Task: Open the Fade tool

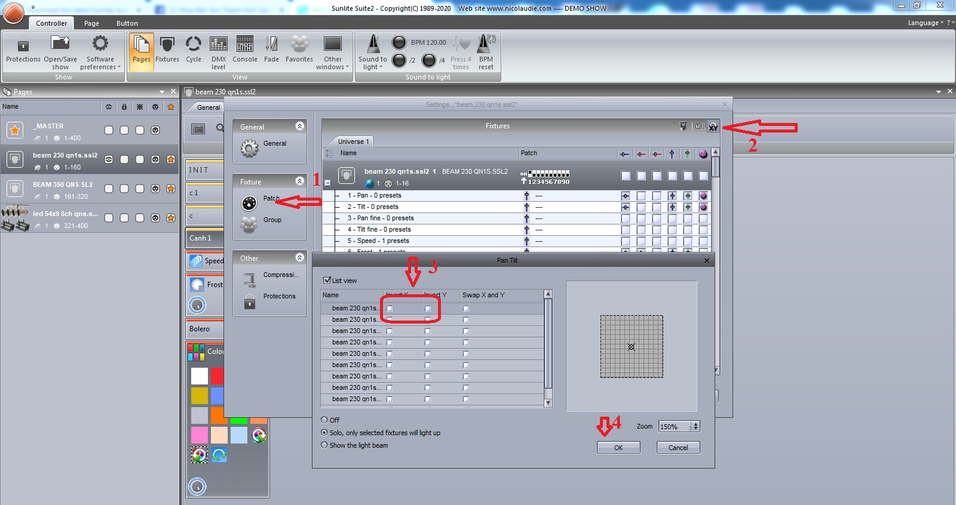Action: [272, 49]
